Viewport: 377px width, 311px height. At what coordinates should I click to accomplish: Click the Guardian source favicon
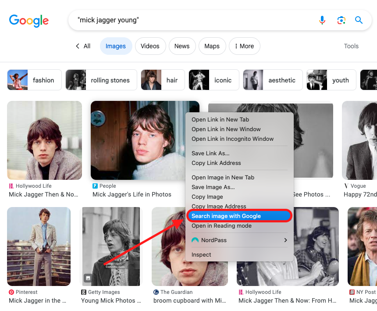point(156,292)
